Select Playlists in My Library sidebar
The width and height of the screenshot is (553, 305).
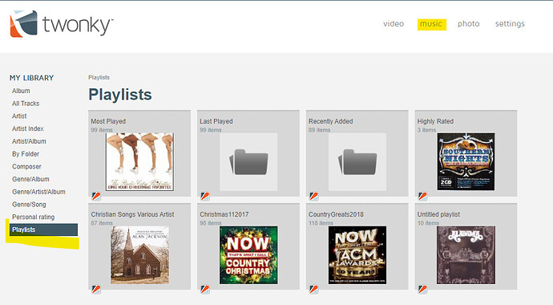coord(44,230)
